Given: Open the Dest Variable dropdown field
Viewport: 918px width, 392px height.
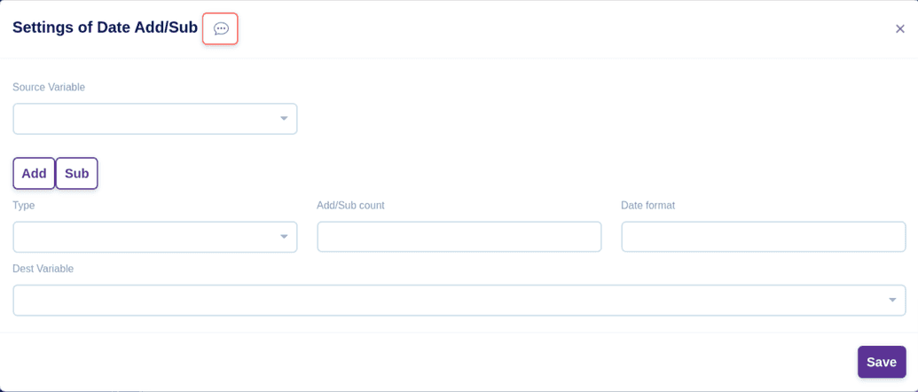Looking at the screenshot, I should (443, 300).
